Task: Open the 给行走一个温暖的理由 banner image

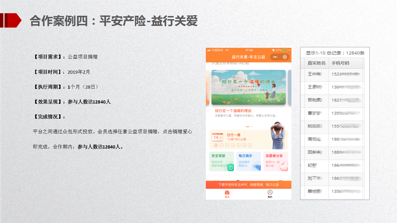Action: (x=249, y=87)
